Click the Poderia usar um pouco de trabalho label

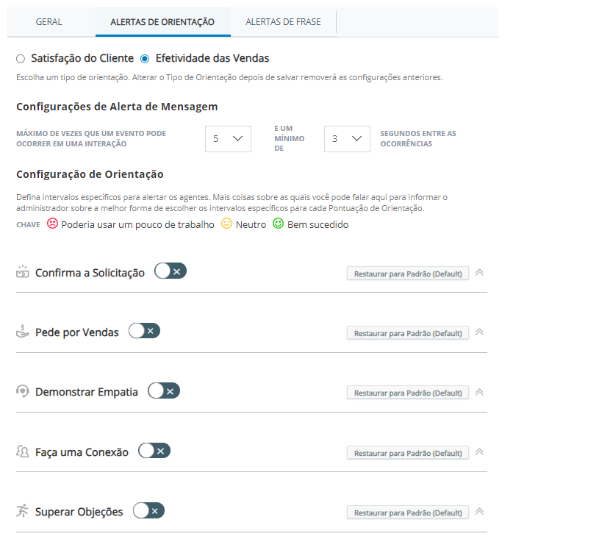[138, 225]
